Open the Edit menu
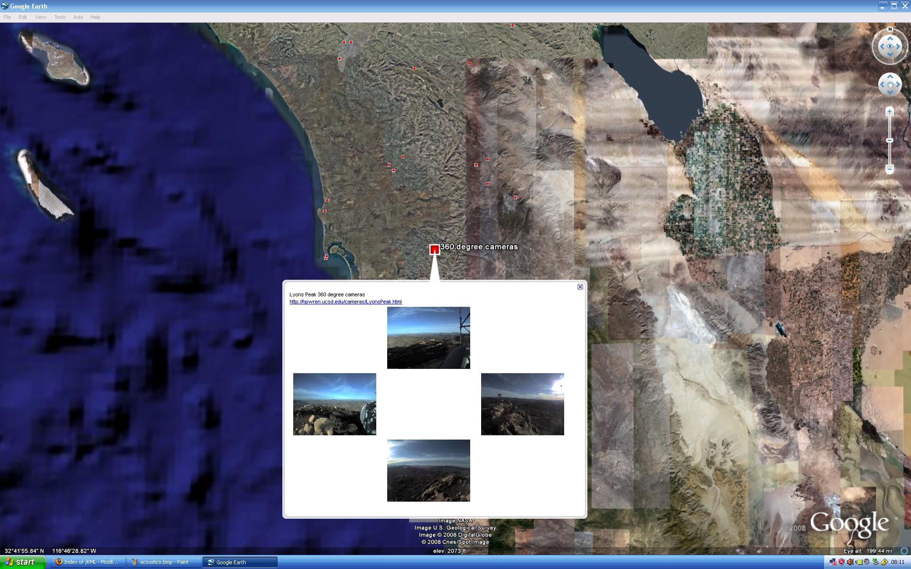The width and height of the screenshot is (911, 569). (x=23, y=17)
